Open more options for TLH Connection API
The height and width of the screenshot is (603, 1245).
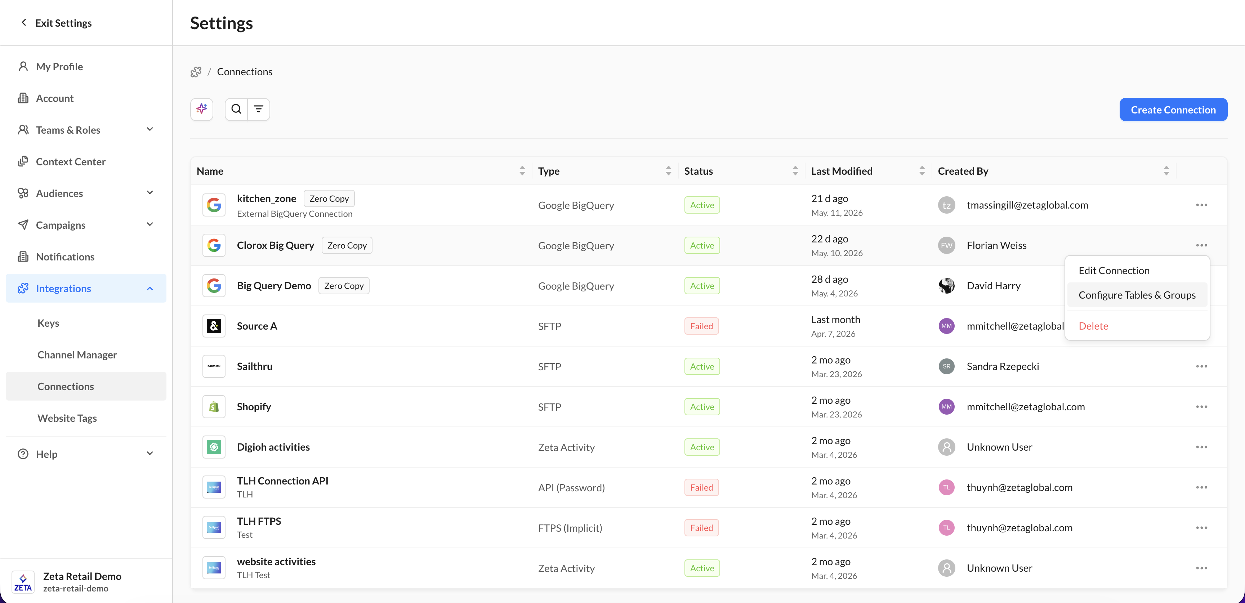[1201, 487]
